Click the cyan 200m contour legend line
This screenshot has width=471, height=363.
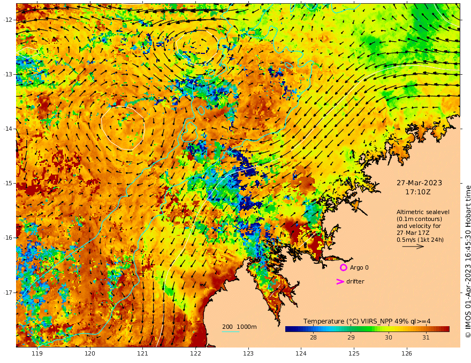230,332
